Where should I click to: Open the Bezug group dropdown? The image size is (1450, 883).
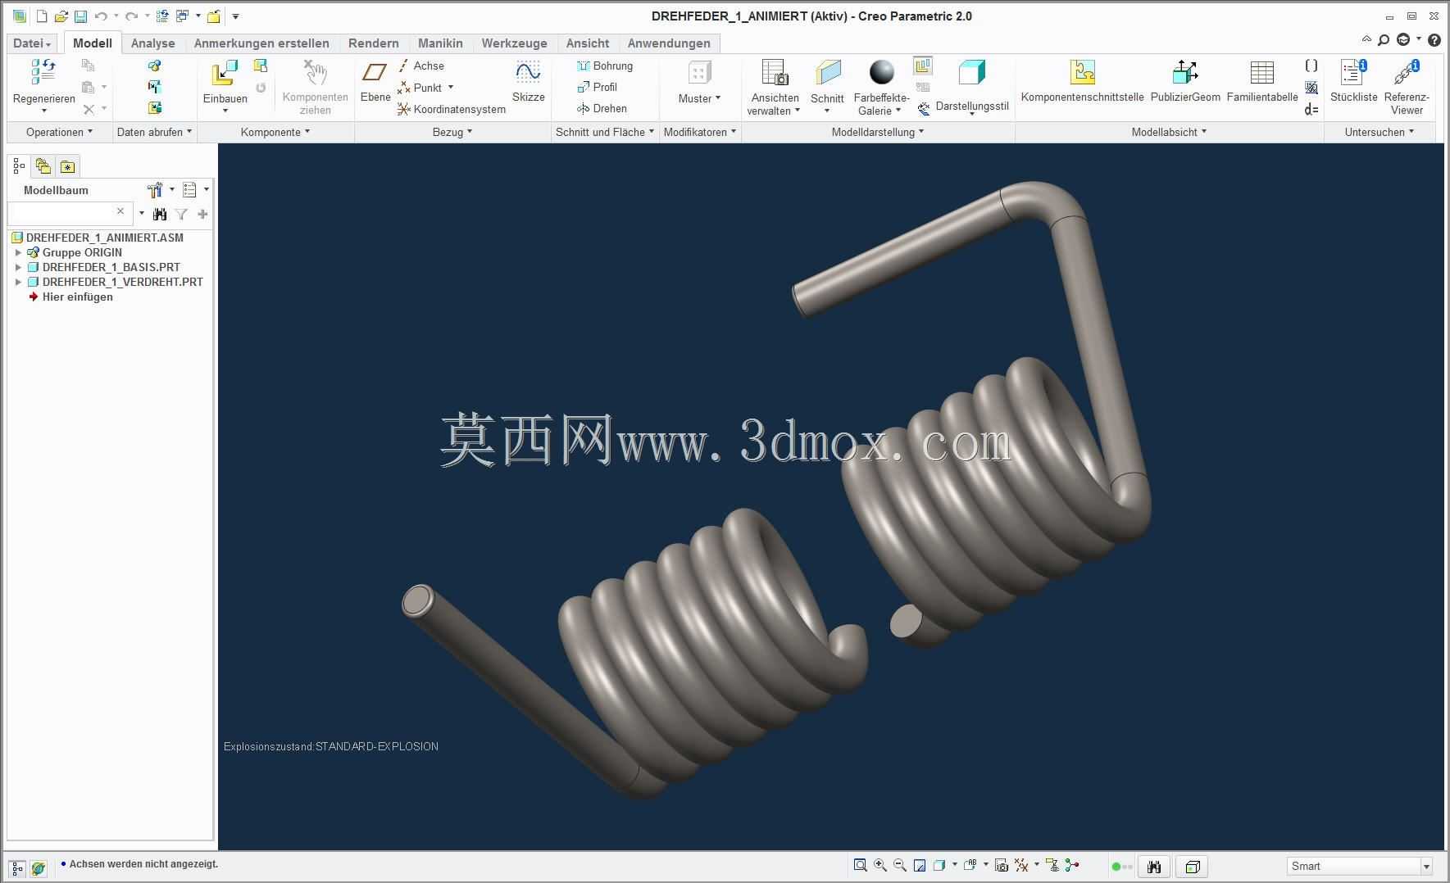coord(452,132)
